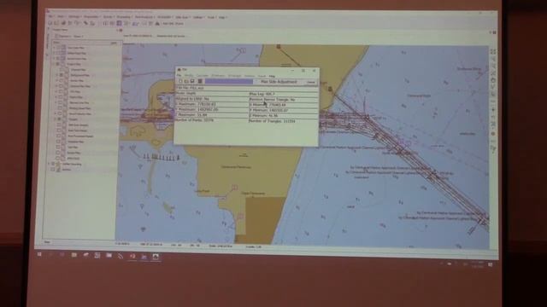The image size is (547, 307).
Task: Open the Survey menu of the main window
Action: coord(108,17)
